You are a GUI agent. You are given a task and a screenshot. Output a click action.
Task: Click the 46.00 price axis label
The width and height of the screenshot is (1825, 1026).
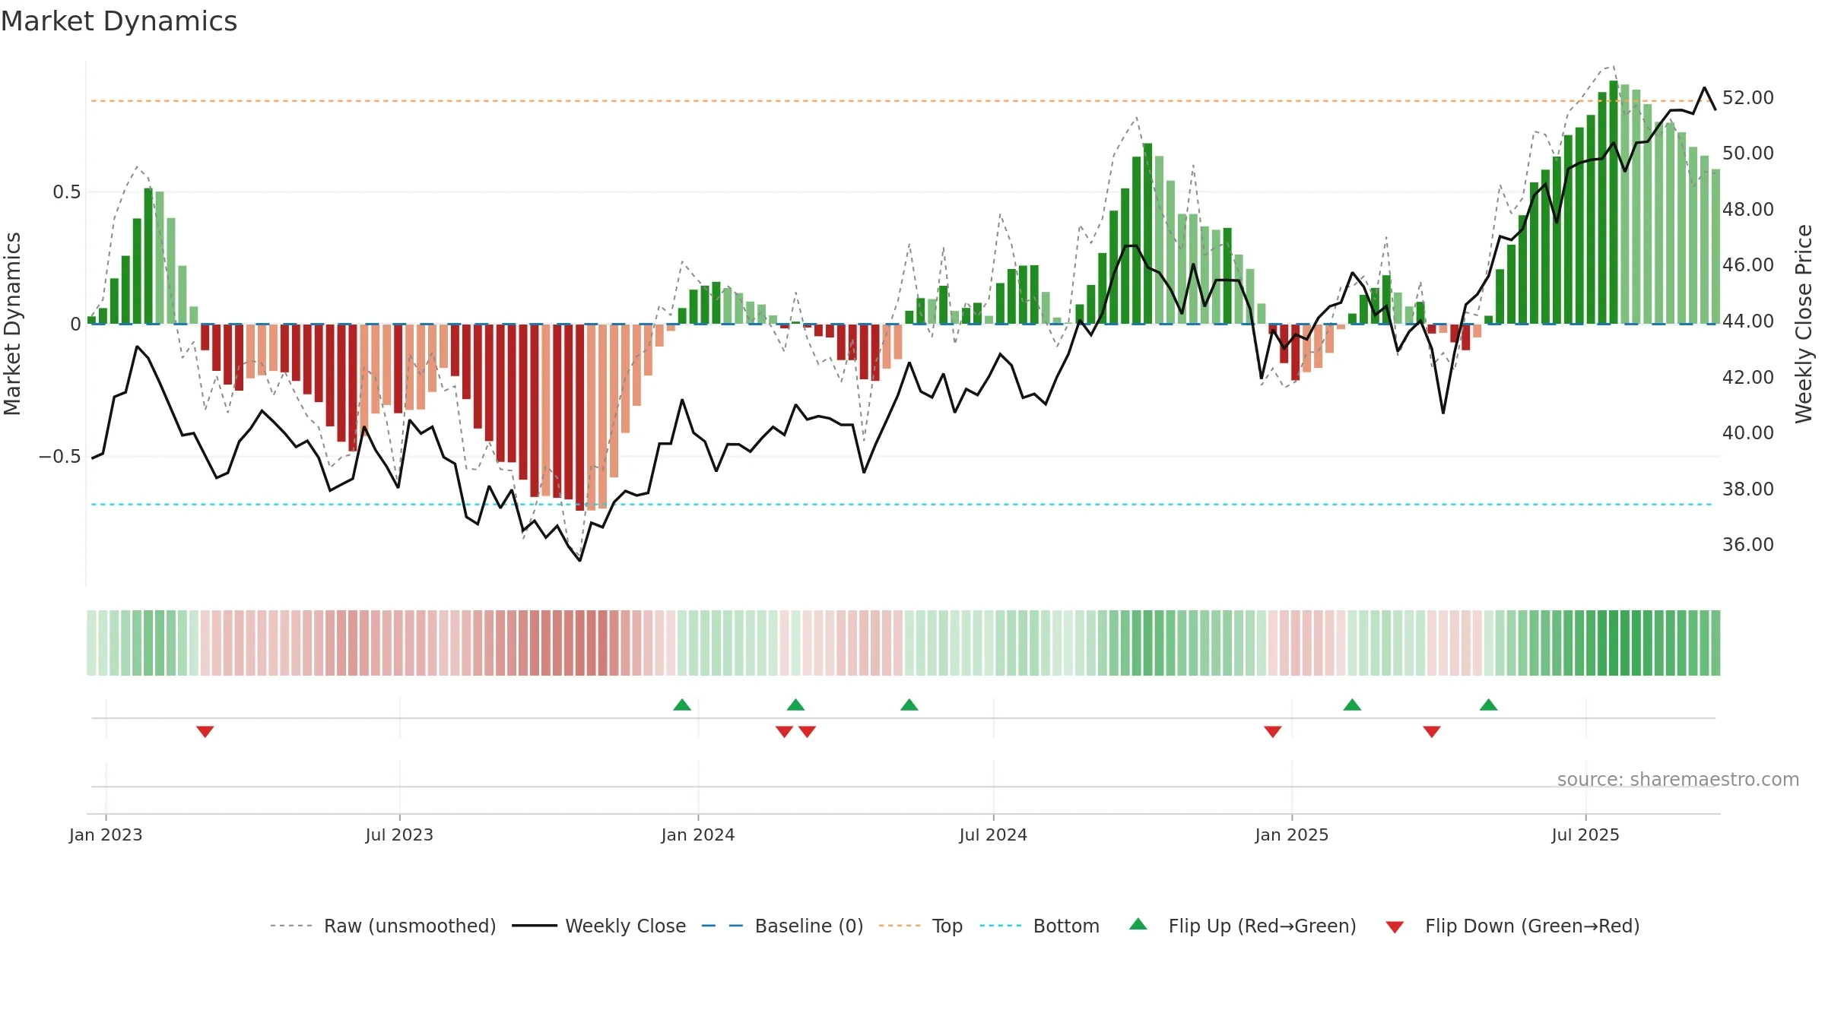point(1747,264)
